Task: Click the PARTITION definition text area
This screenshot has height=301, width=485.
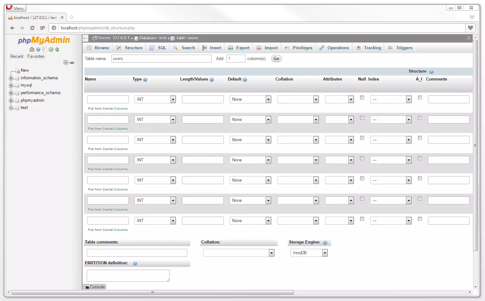Action: point(128,276)
